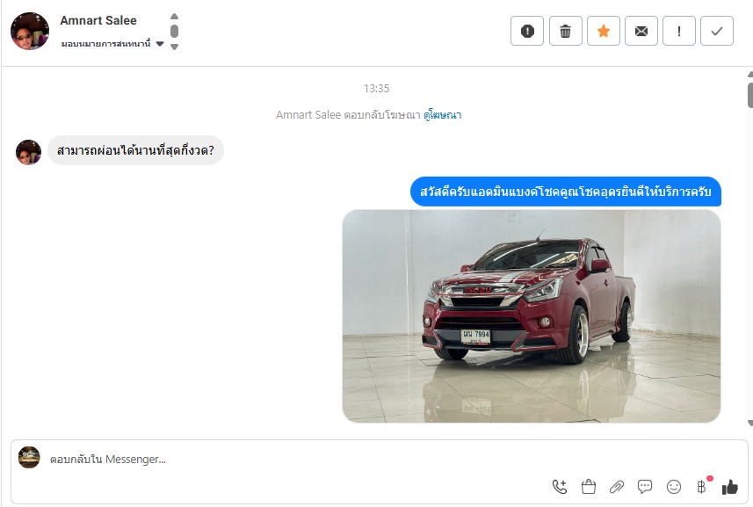Click the 13:35 timestamp
753x507 pixels.
pyautogui.click(x=376, y=89)
